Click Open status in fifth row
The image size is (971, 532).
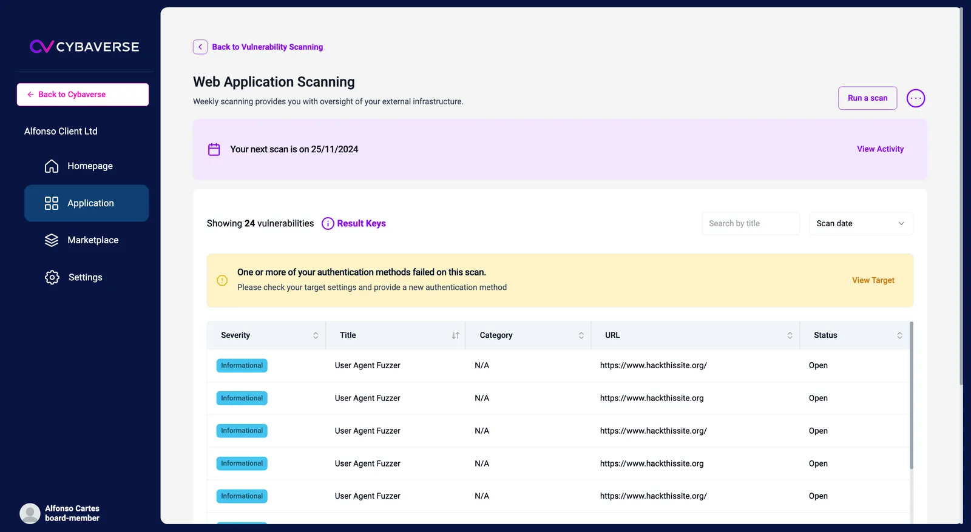tap(818, 496)
